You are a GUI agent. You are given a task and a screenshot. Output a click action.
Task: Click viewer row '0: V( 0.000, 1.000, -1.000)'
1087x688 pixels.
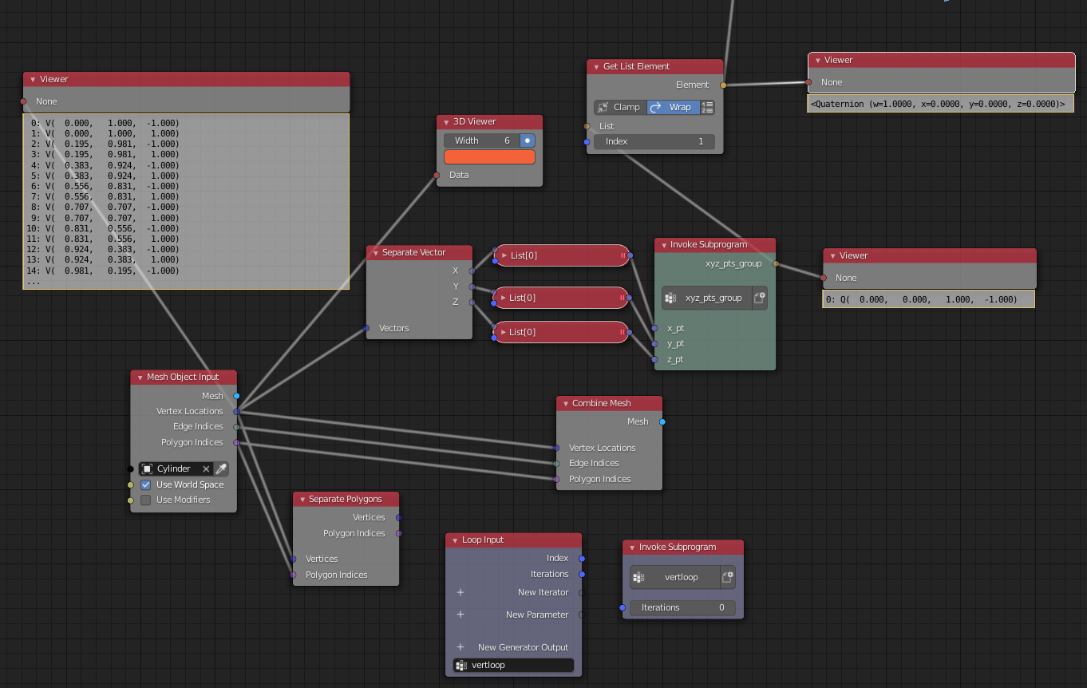[x=105, y=123]
